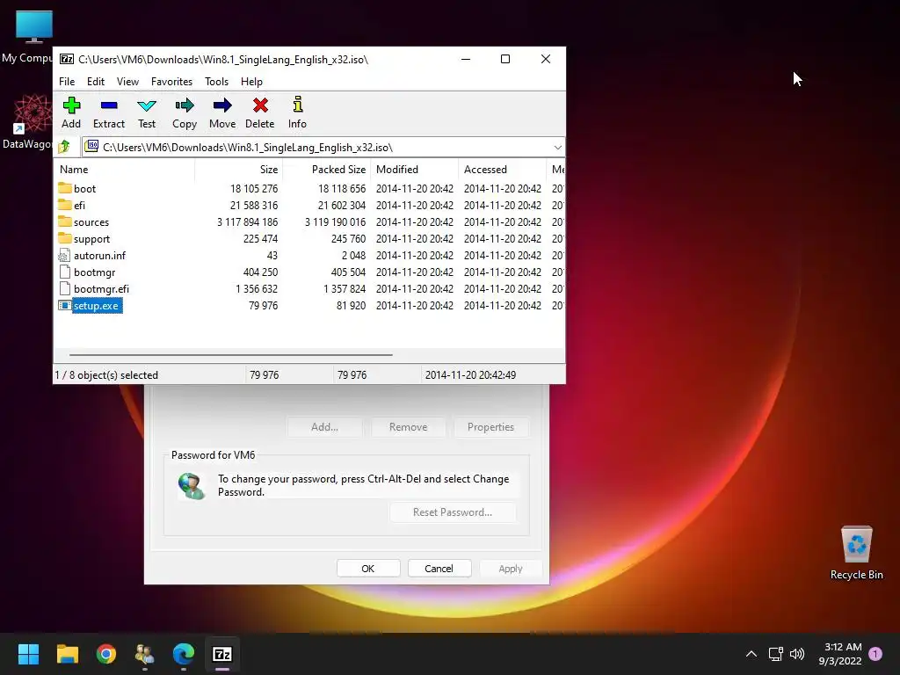Sort by the Packed Size column header
The image size is (900, 675).
pos(327,170)
